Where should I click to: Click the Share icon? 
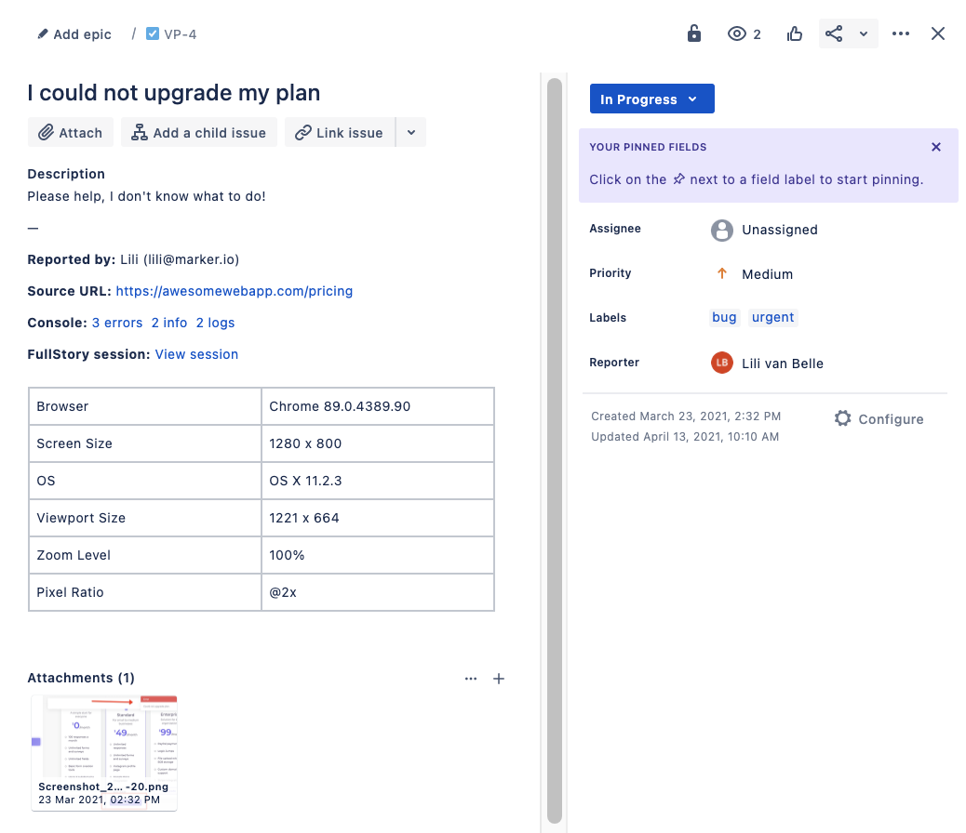coord(834,33)
